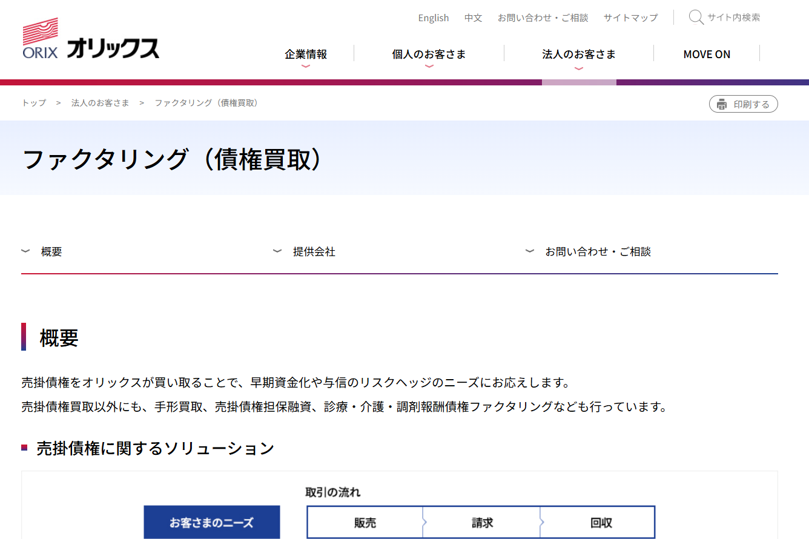Click the ORIX logo in header
The image size is (809, 539).
[91, 39]
